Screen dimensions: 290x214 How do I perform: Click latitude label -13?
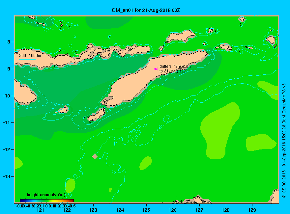tap(7, 176)
